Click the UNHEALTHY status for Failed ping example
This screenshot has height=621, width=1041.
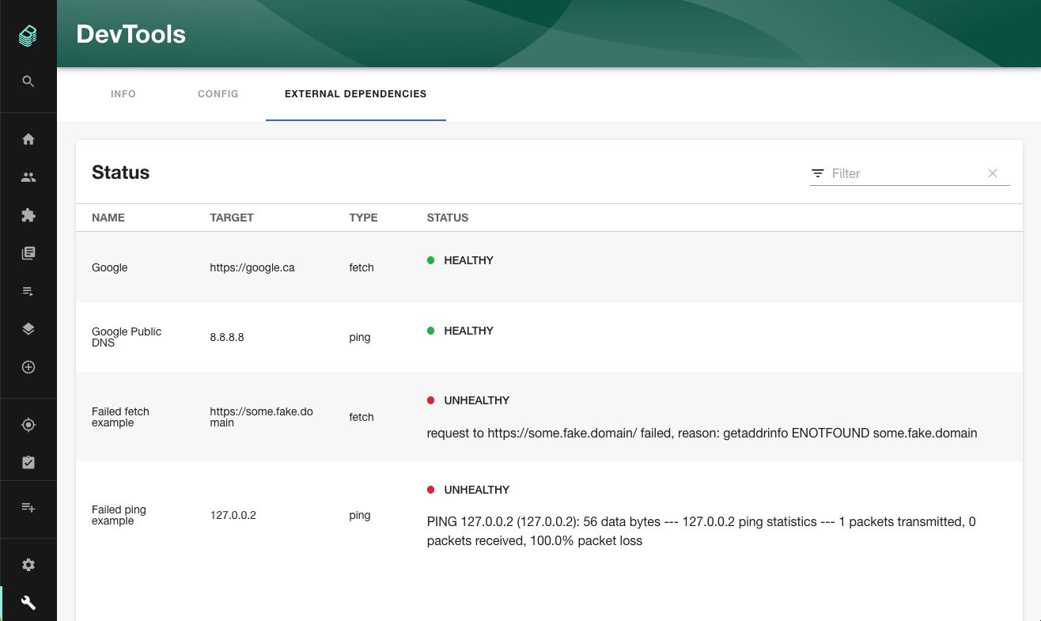[475, 490]
